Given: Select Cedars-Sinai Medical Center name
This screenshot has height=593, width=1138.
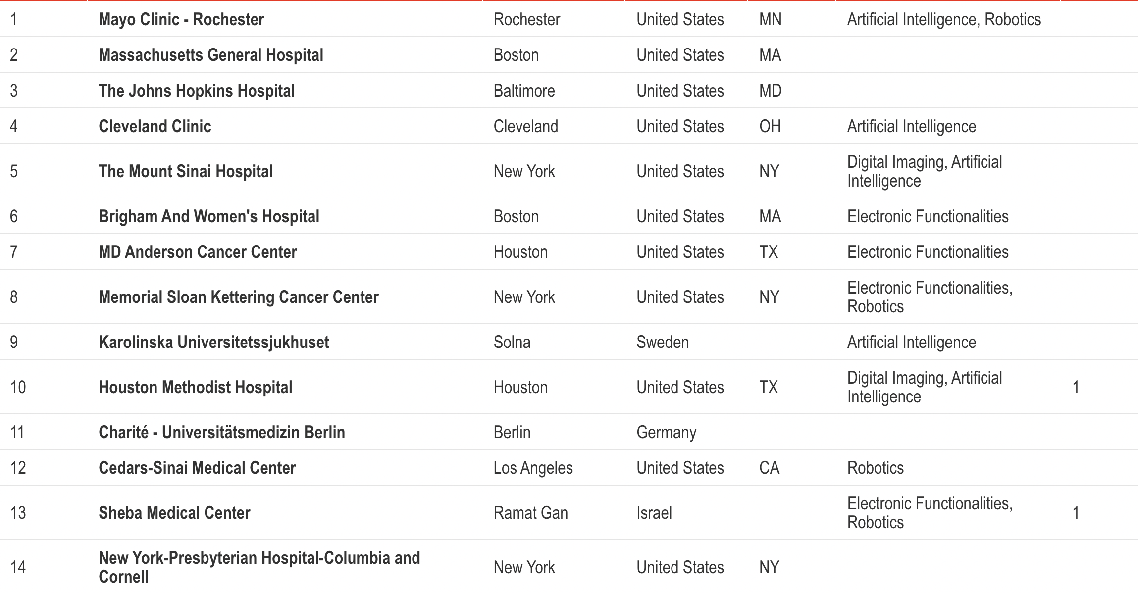Looking at the screenshot, I should [x=197, y=468].
